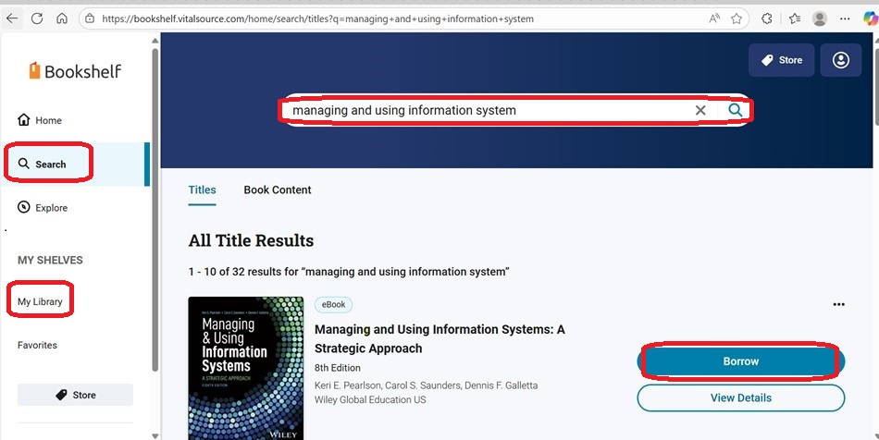This screenshot has width=879, height=440.
Task: Open Explore in the sidebar
Action: tap(43, 208)
